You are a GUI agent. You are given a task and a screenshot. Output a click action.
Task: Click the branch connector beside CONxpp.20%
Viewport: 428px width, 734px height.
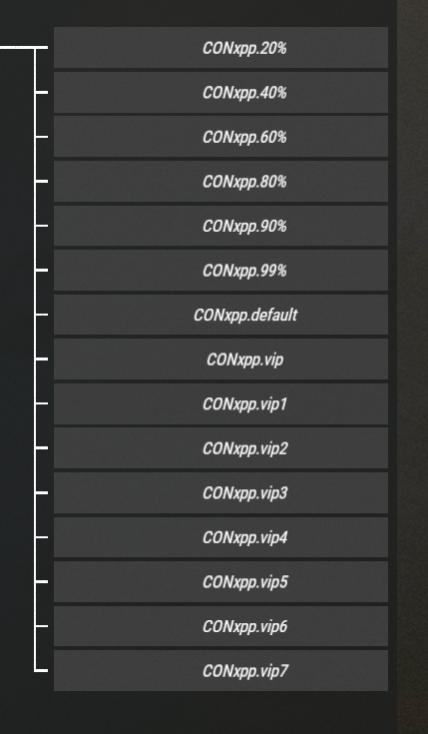tap(41, 48)
